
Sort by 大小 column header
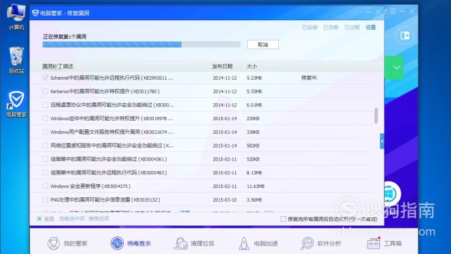tap(252, 67)
